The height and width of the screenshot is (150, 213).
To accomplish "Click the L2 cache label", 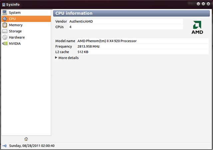I will [x=62, y=52].
